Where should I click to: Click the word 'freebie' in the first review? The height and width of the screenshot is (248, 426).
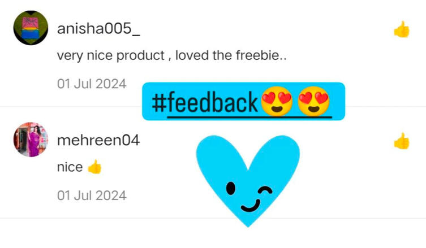click(x=257, y=55)
